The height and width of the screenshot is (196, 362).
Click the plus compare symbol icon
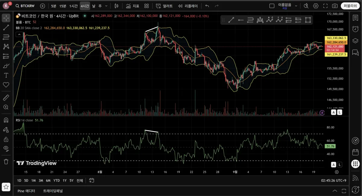click(x=43, y=6)
